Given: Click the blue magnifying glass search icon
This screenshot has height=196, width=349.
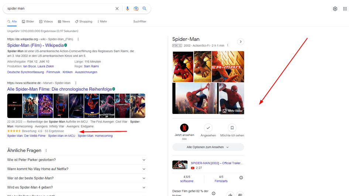Looking at the screenshot, I should [144, 9].
